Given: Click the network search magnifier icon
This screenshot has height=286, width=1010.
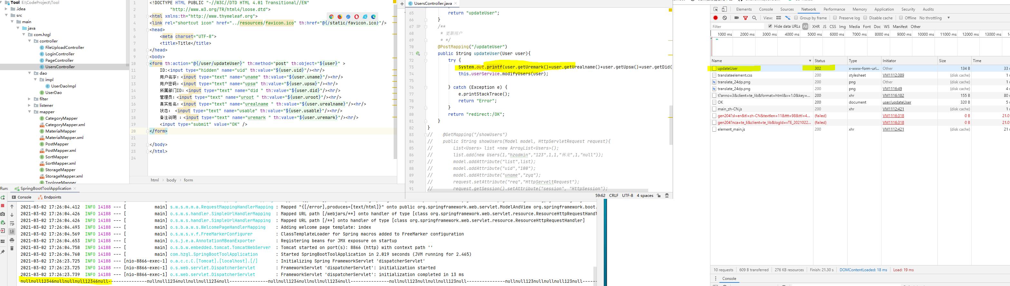Looking at the screenshot, I should pyautogui.click(x=755, y=18).
